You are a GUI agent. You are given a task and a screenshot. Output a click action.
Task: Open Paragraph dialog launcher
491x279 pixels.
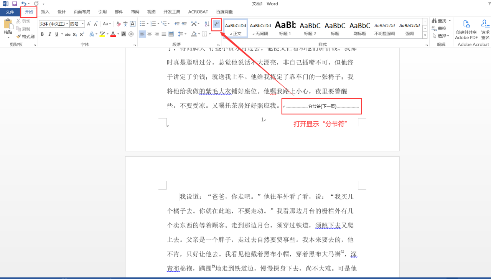click(x=219, y=45)
